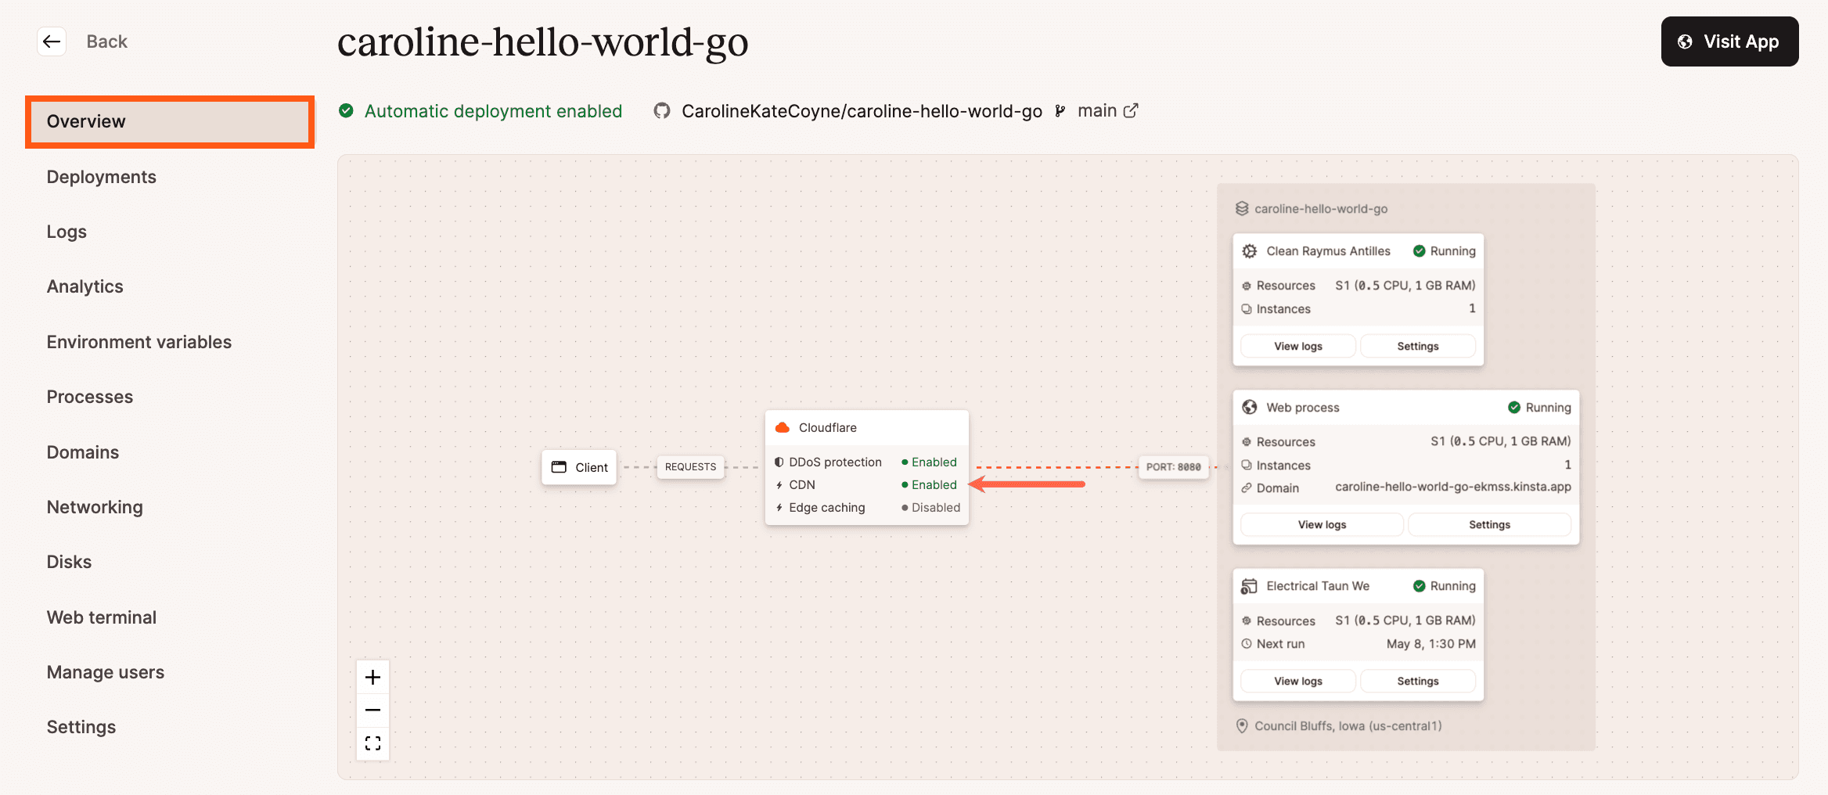
Task: Navigate to Environment variables
Action: click(x=139, y=342)
